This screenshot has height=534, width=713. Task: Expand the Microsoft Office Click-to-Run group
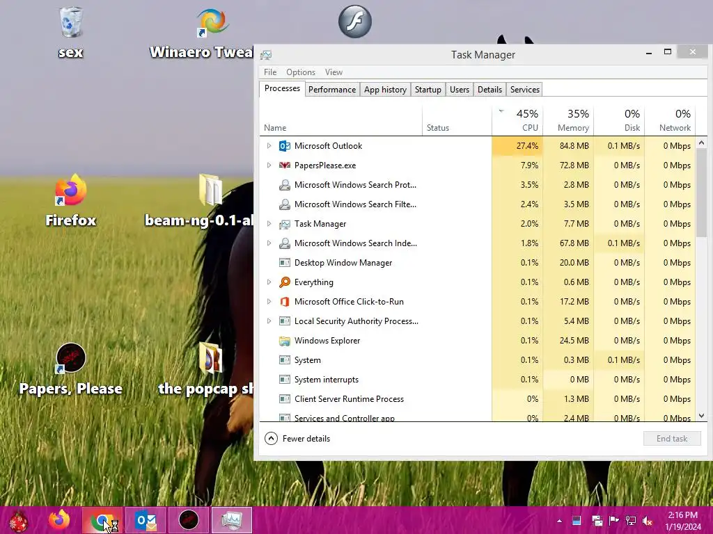pos(269,302)
